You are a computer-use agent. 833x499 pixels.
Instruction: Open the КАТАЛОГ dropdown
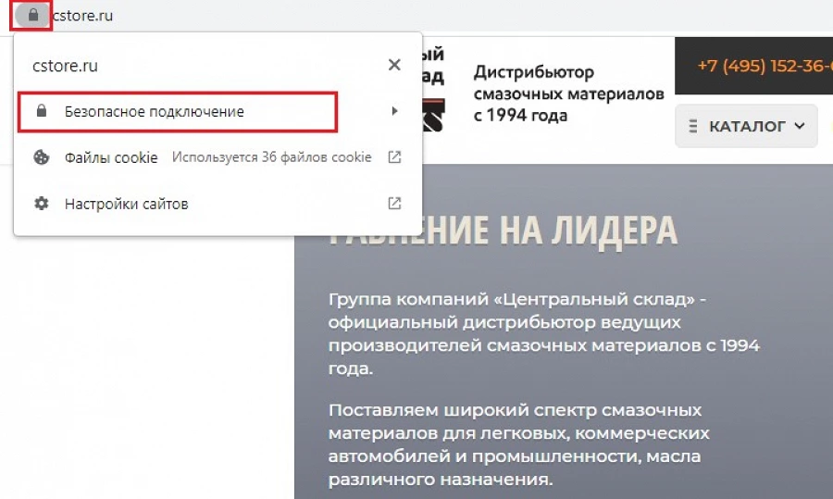(746, 126)
